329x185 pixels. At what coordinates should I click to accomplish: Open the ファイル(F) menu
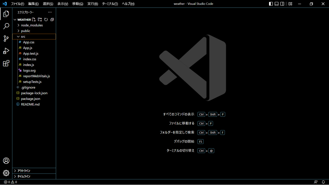(x=18, y=4)
